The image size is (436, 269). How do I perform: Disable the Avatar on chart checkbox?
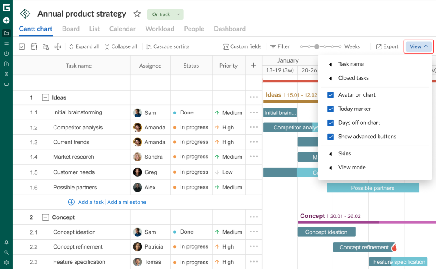point(330,95)
